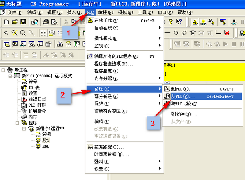245x180 pixels.
Task: Expand the 强制(F) submenu
Action: [125, 162]
